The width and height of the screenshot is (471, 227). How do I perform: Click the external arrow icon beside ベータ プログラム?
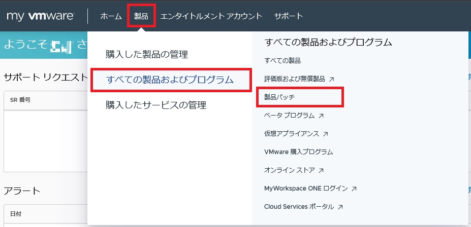point(321,116)
